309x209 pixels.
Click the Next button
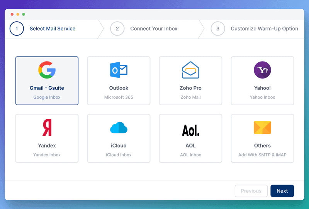tap(282, 191)
